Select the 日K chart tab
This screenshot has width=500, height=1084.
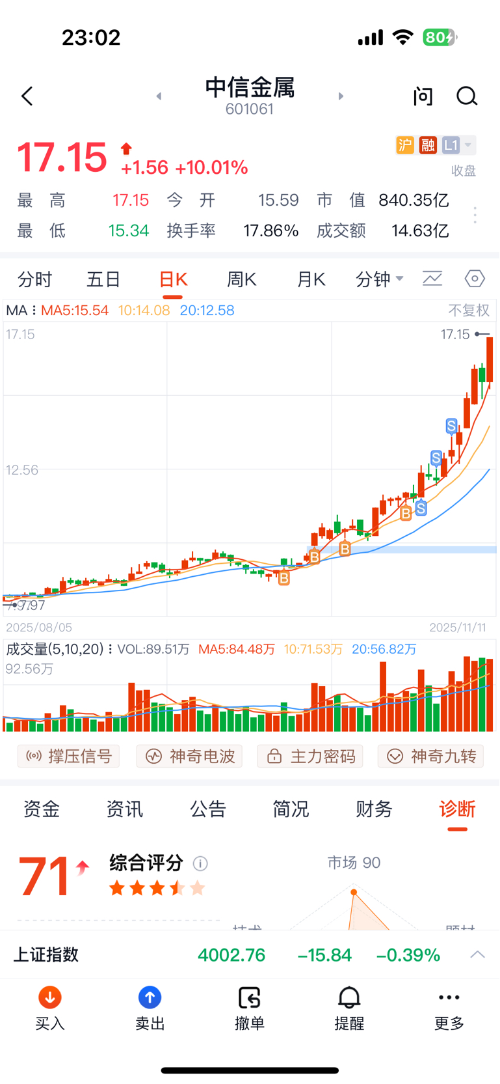tap(173, 280)
